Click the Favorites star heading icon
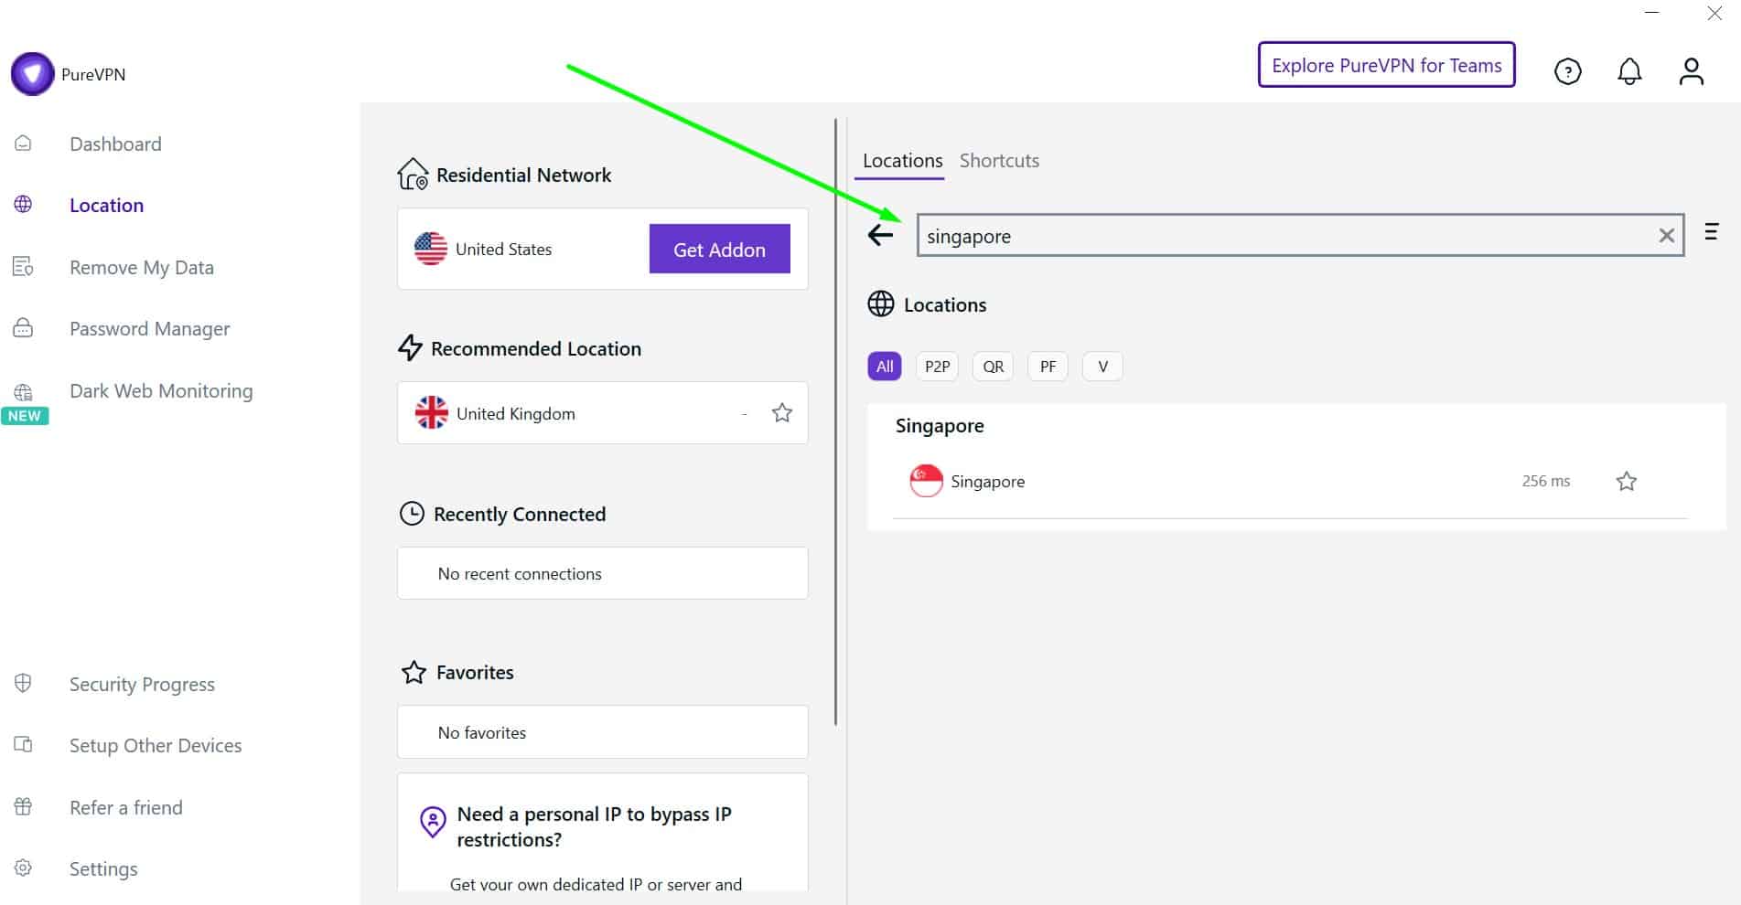The image size is (1741, 905). click(x=414, y=673)
